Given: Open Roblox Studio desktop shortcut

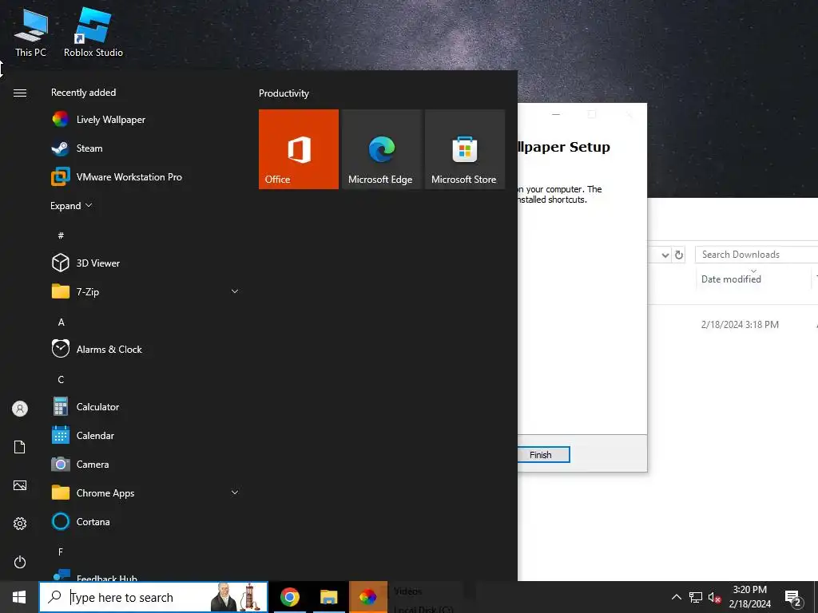Looking at the screenshot, I should click(x=93, y=33).
